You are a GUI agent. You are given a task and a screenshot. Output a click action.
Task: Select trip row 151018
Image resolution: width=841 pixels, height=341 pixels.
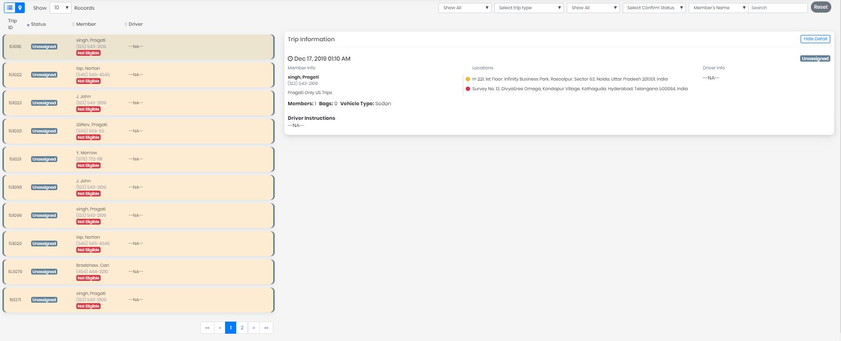click(139, 47)
